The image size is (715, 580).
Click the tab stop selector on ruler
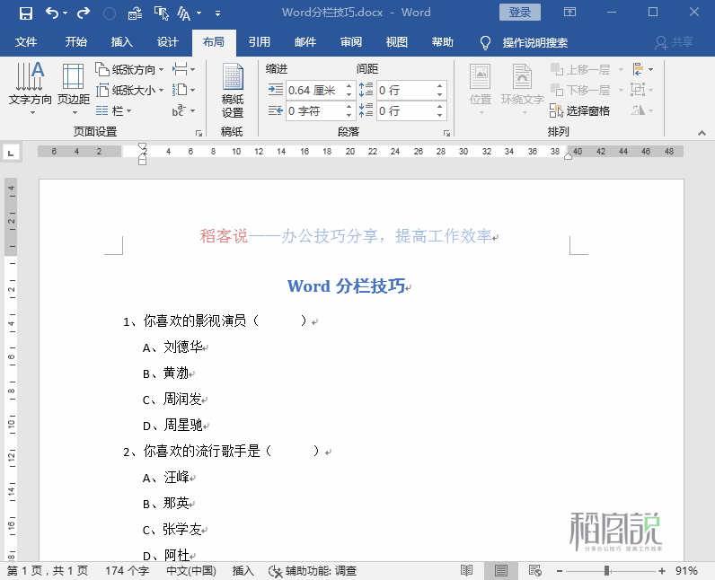pyautogui.click(x=11, y=154)
